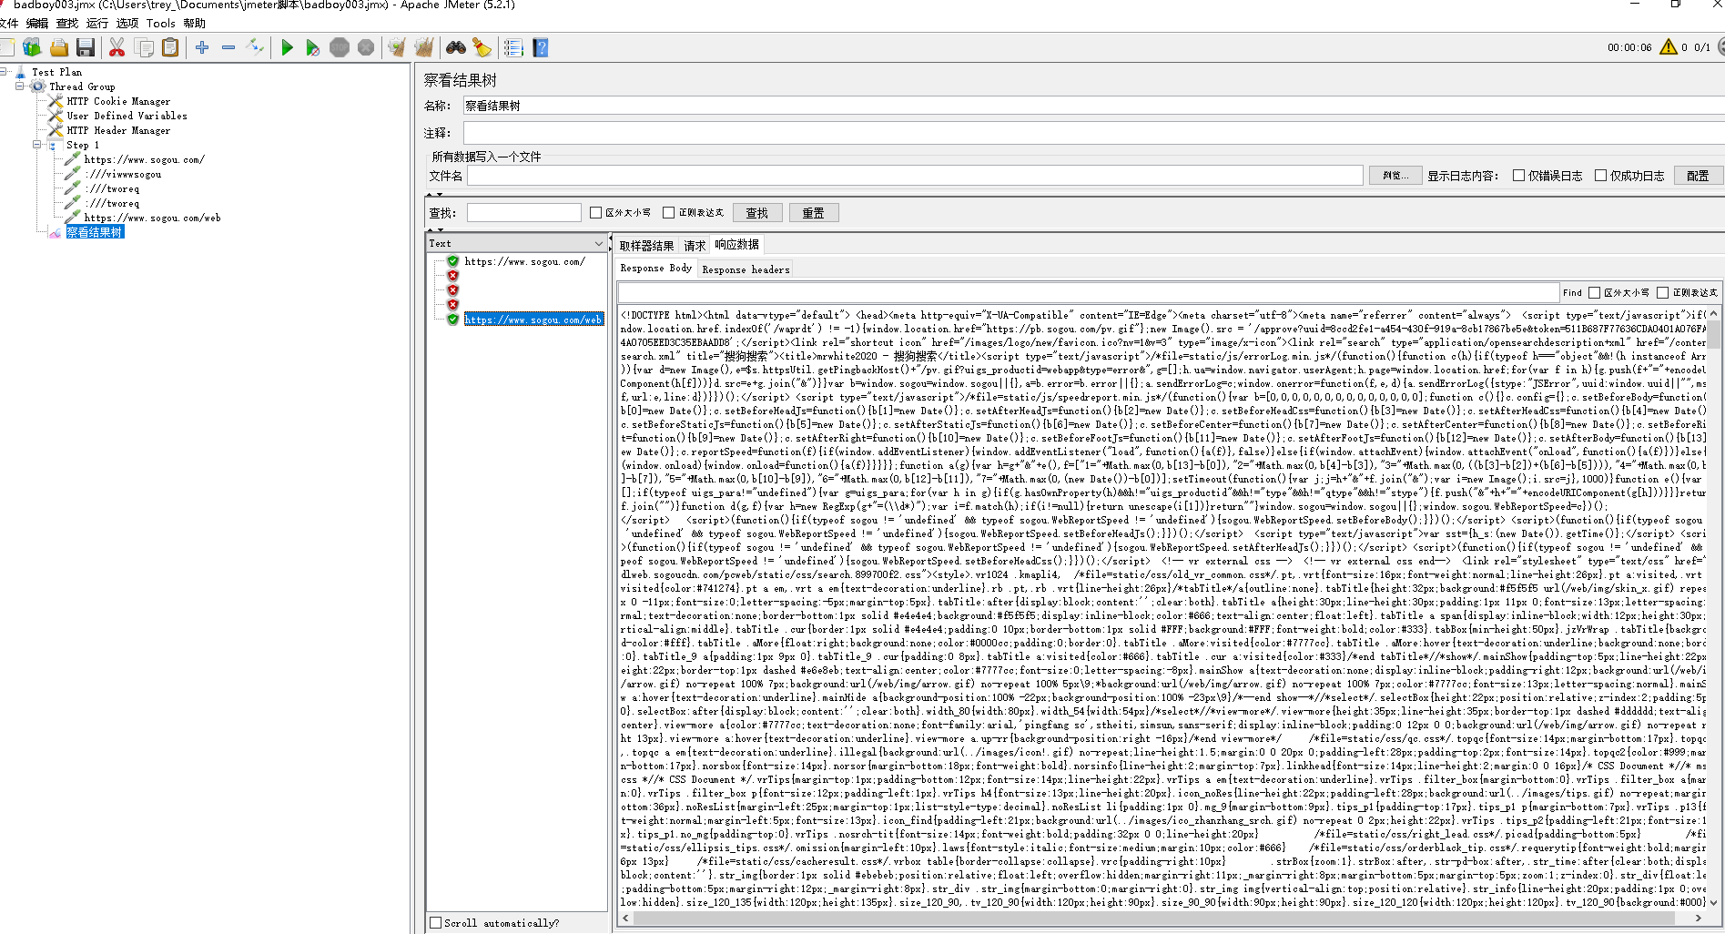
Task: Open Help with question mark icon
Action: (541, 47)
